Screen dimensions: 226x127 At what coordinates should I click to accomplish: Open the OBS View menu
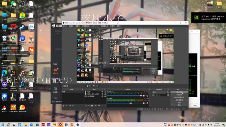pos(78,26)
